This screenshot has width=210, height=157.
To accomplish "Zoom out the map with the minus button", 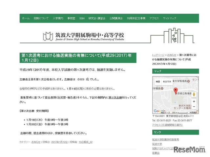I will 194,107.
